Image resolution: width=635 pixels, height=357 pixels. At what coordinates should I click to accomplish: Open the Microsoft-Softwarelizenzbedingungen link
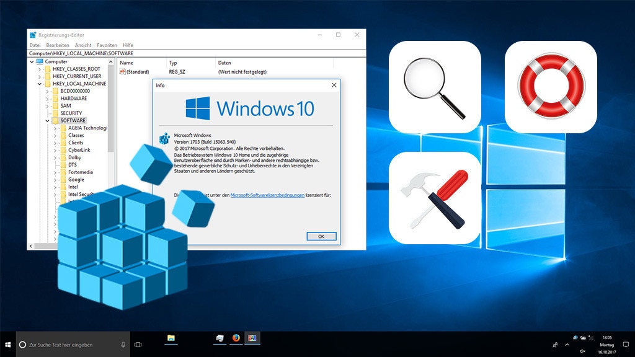click(x=267, y=195)
